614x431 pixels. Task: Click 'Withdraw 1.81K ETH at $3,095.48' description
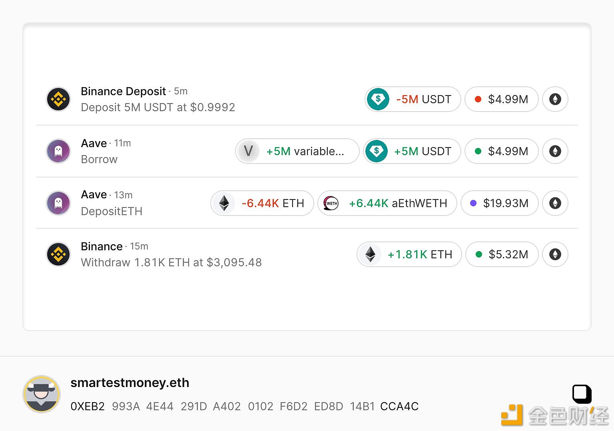click(171, 263)
